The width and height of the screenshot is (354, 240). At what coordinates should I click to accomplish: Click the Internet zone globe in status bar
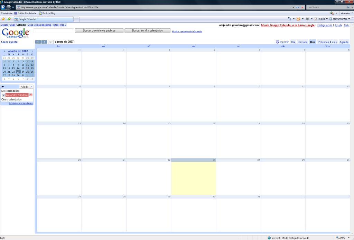[269, 238]
